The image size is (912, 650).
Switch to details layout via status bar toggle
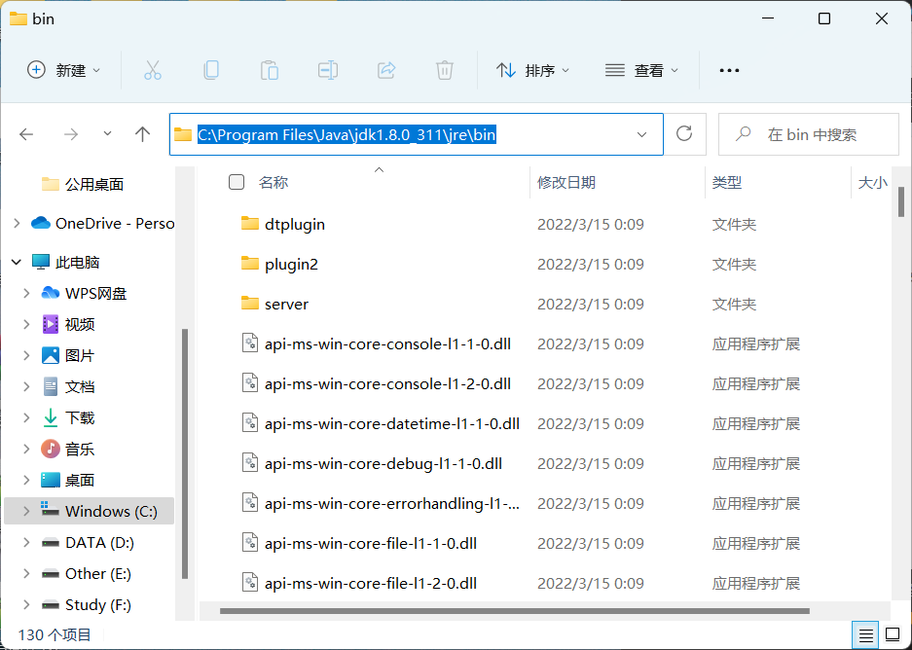[x=865, y=634]
